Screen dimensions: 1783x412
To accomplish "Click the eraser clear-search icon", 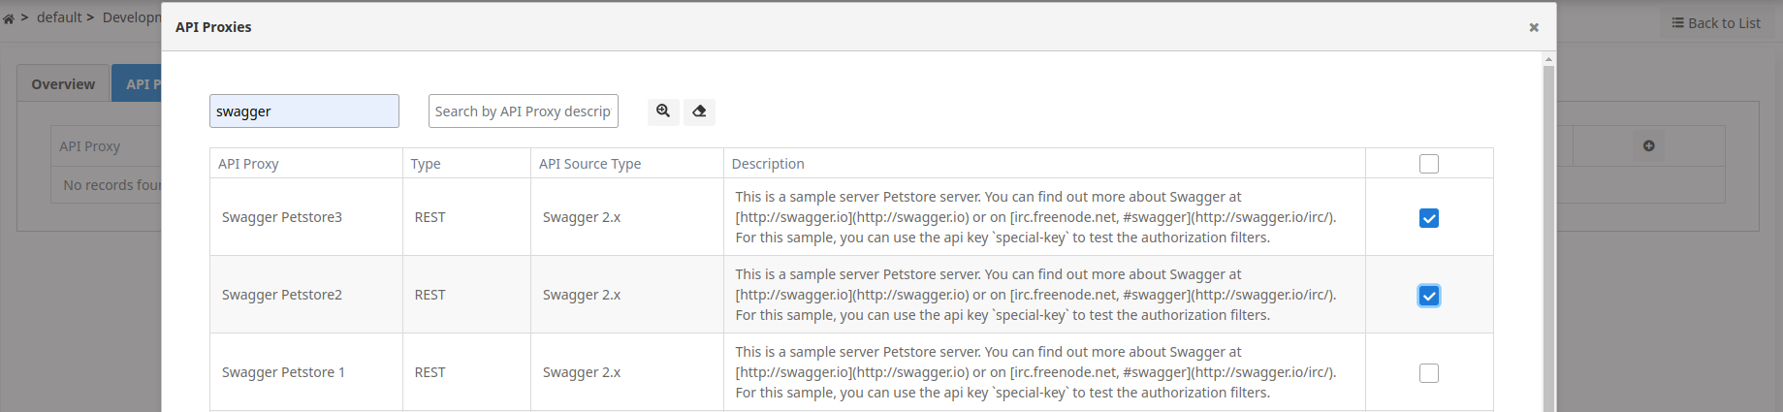I will [699, 111].
